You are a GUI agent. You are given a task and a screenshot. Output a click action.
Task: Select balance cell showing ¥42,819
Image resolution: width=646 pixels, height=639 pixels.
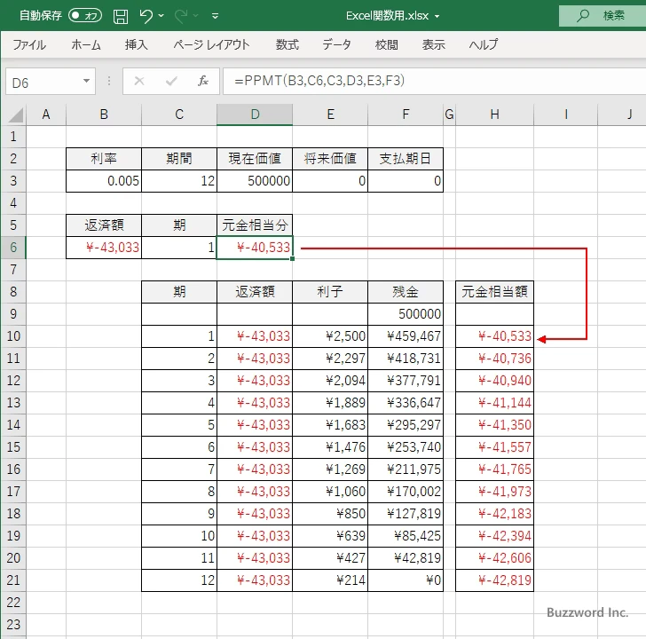point(406,558)
